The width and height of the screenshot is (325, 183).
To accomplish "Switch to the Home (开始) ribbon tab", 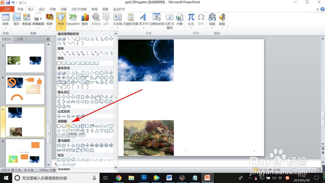I will [x=20, y=9].
